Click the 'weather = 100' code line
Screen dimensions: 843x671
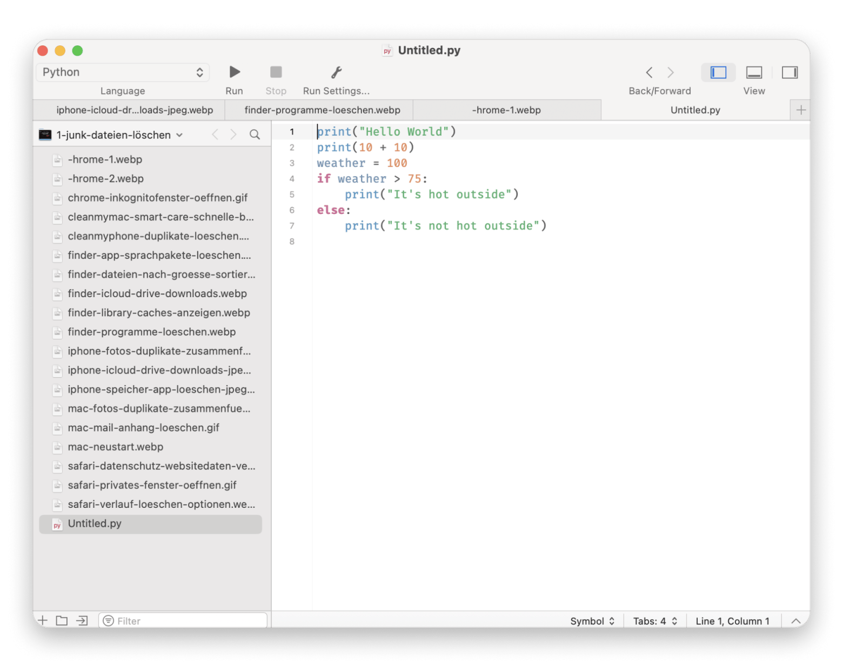click(362, 163)
